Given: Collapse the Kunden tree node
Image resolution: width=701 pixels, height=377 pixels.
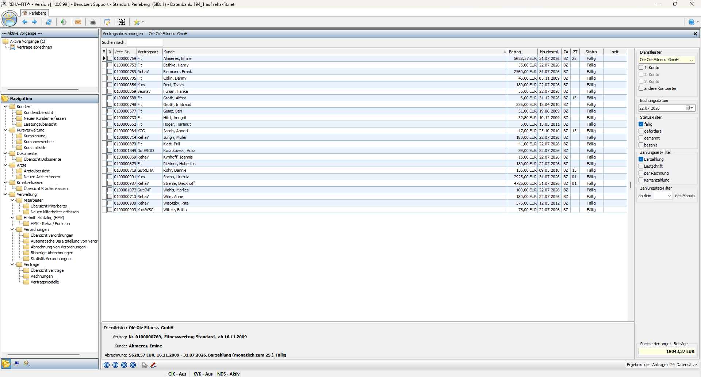Looking at the screenshot, I should pos(5,107).
